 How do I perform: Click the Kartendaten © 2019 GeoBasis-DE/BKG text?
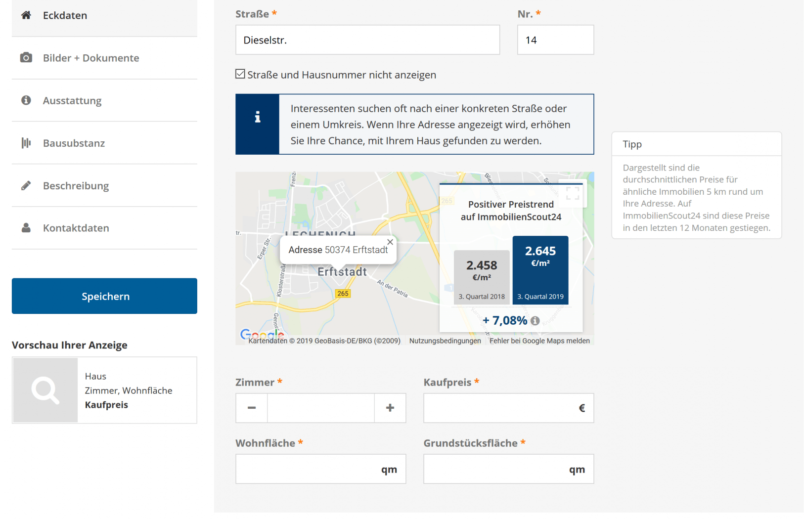324,341
